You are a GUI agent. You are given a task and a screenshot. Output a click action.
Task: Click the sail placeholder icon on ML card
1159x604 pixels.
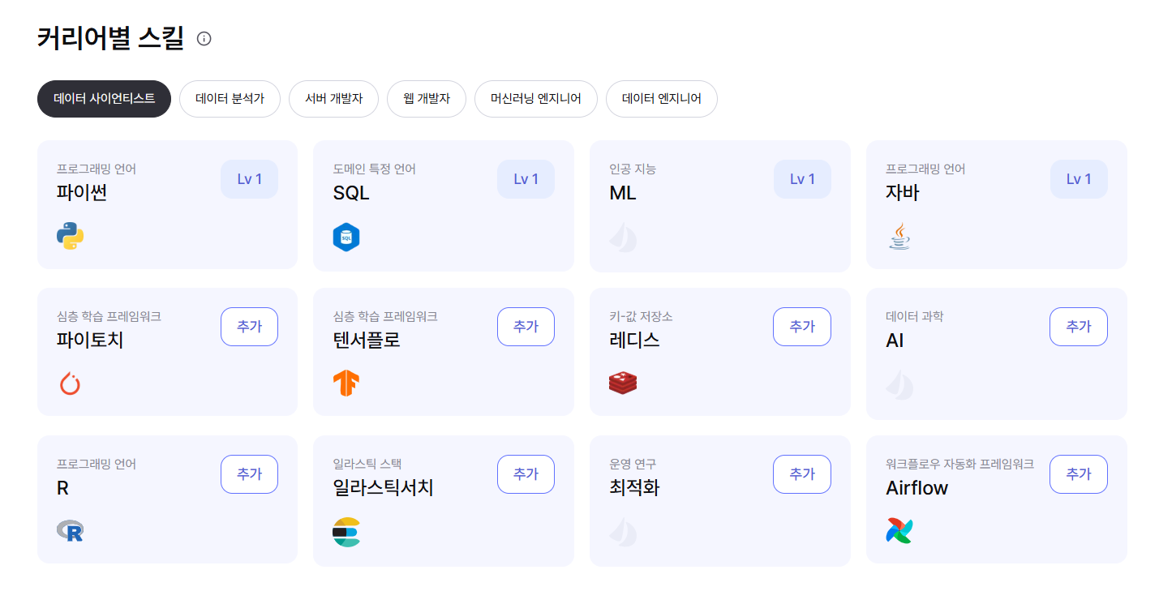point(623,238)
